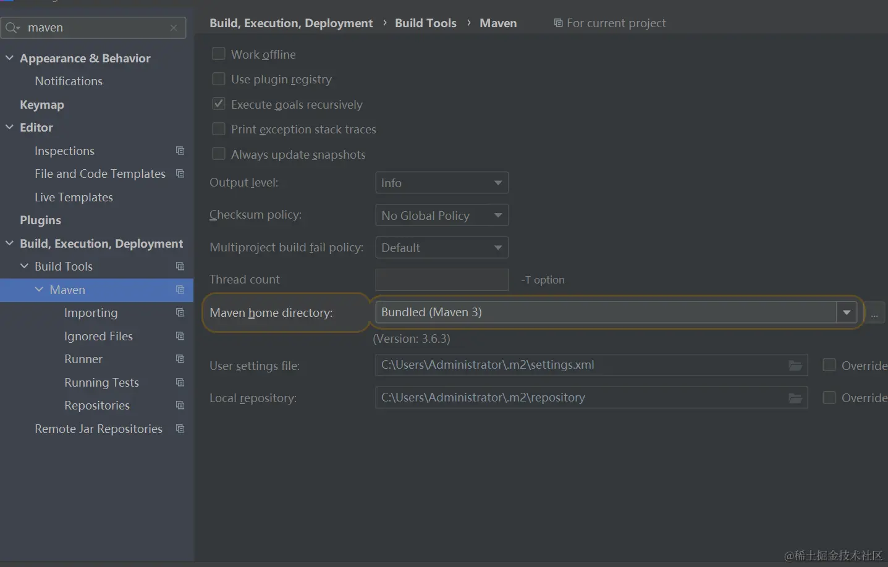
Task: Check Override for Local repository
Action: [x=829, y=397]
